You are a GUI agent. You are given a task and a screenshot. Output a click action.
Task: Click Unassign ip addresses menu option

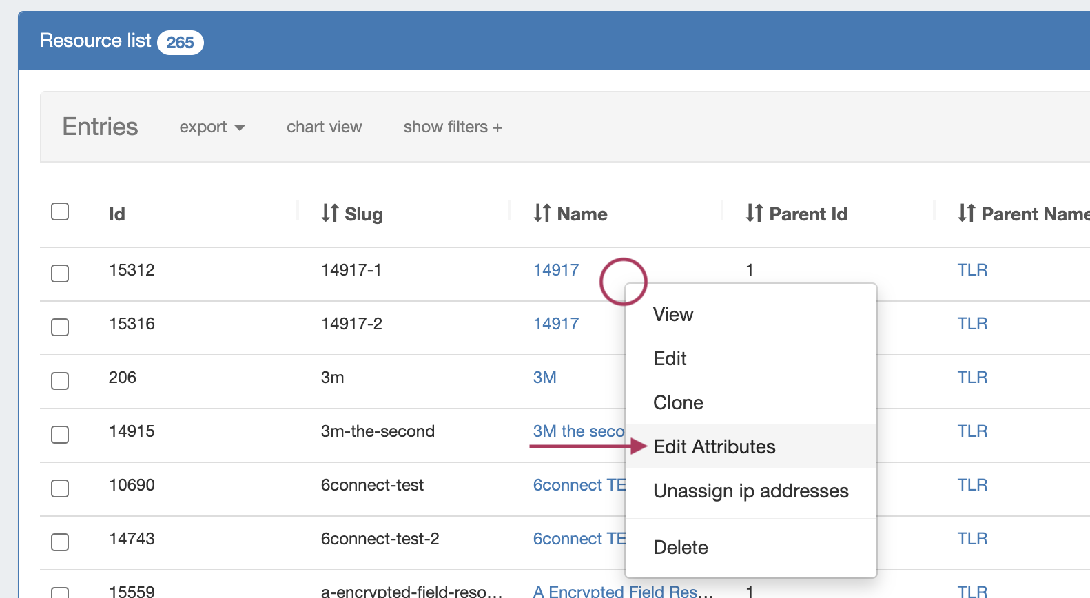click(x=750, y=491)
